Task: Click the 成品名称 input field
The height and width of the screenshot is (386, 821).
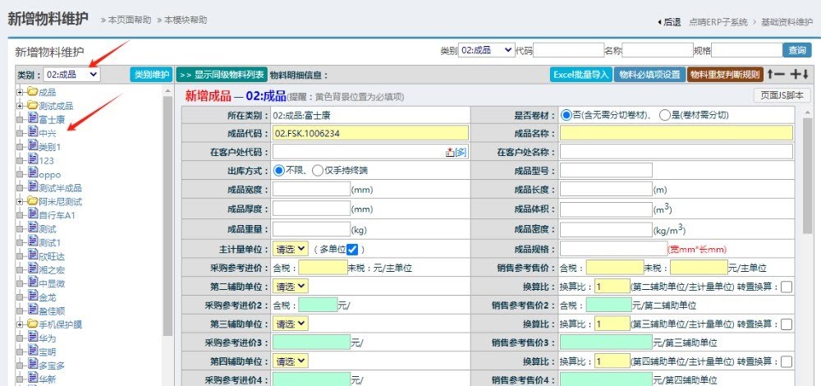Action: click(677, 132)
